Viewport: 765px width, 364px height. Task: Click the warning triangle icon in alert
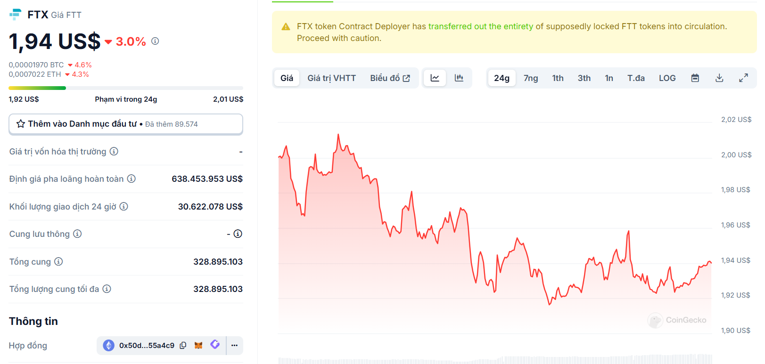coord(286,27)
